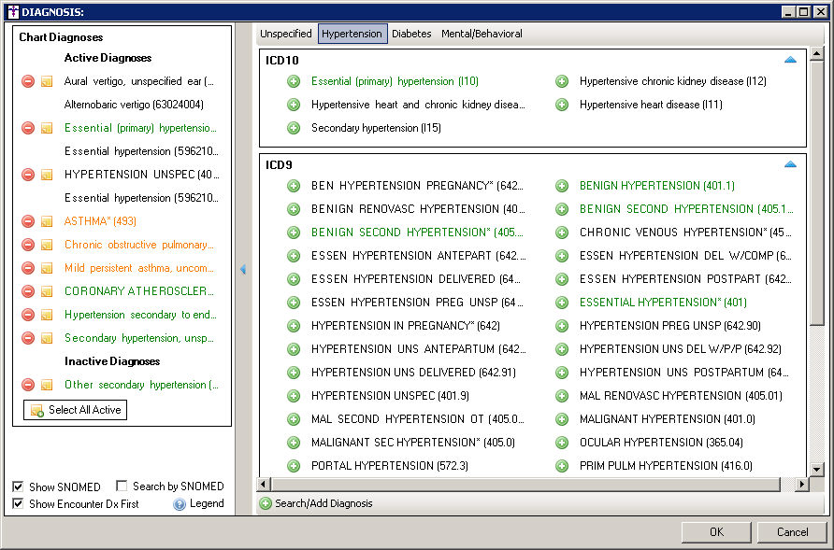834x550 pixels.
Task: Click red remove icon next to ASTHMA* (493)
Action: (28, 221)
